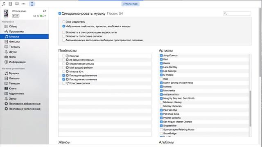
Task: Open the Music library icon in toolbar
Action: [x=4, y=4]
